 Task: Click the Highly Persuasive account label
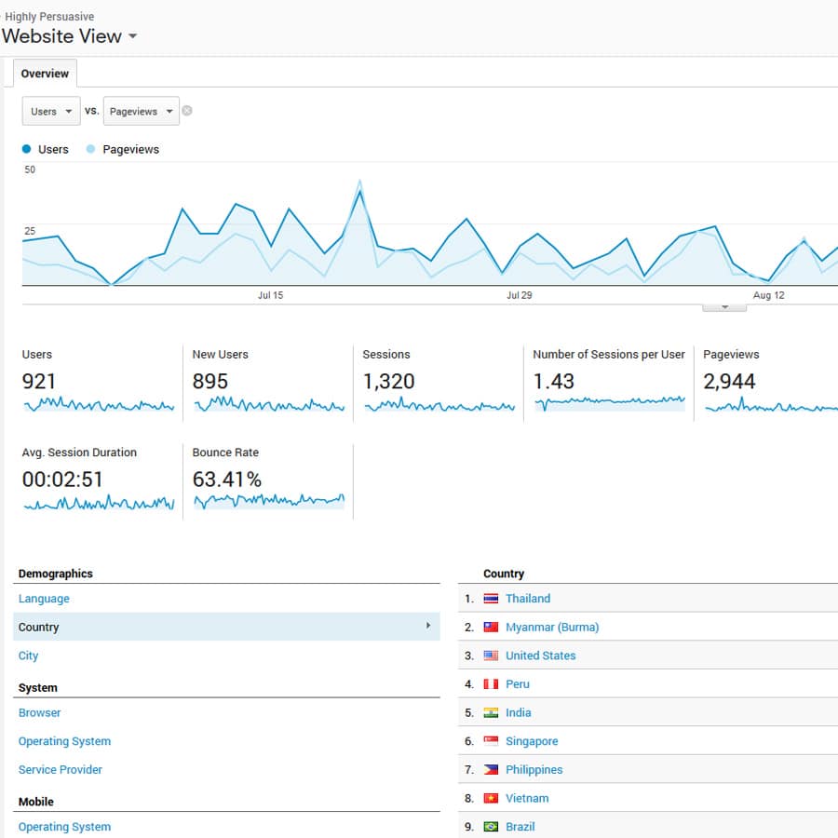click(49, 17)
